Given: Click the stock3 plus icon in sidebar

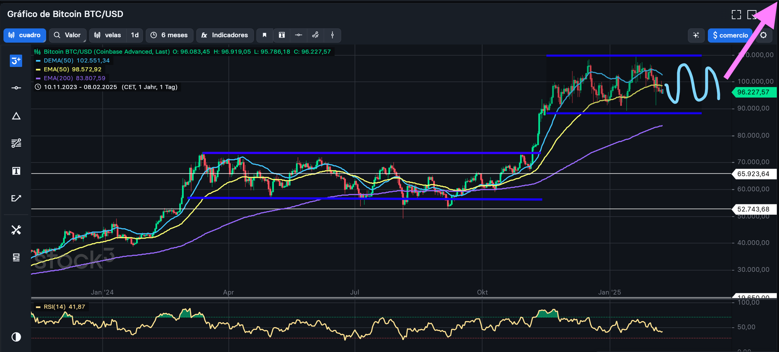Looking at the screenshot, I should click(x=16, y=61).
